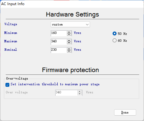The width and height of the screenshot is (144, 121).
Task: Decrease the Minimum voltage with down arrow
Action: pos(69,35)
